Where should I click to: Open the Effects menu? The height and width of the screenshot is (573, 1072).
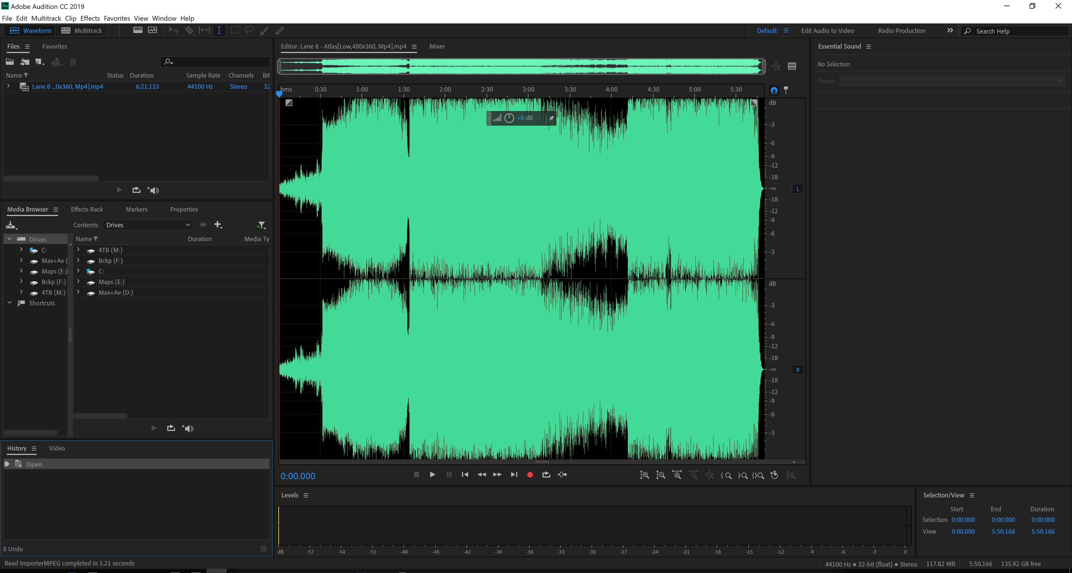pyautogui.click(x=90, y=18)
